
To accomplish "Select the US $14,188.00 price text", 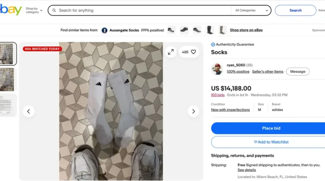I will (231, 88).
